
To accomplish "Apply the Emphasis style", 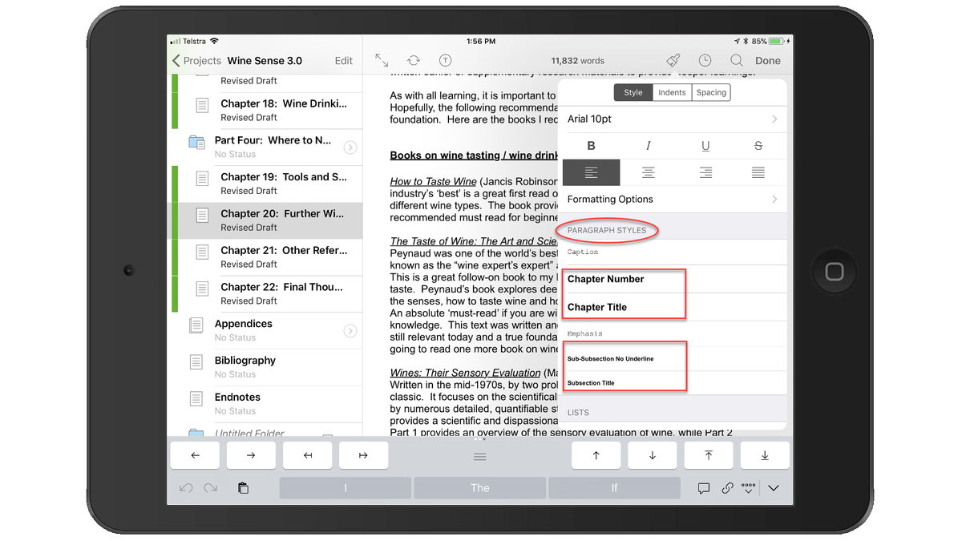I will [x=673, y=333].
